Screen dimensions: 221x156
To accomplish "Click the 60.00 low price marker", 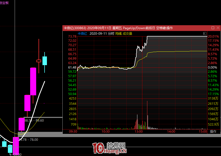I will tap(18, 154).
